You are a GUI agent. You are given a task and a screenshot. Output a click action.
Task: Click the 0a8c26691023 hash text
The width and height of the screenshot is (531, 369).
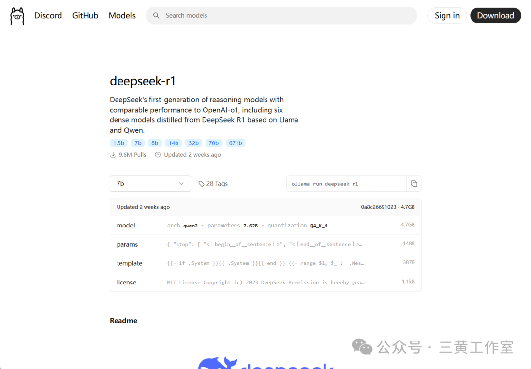click(378, 207)
